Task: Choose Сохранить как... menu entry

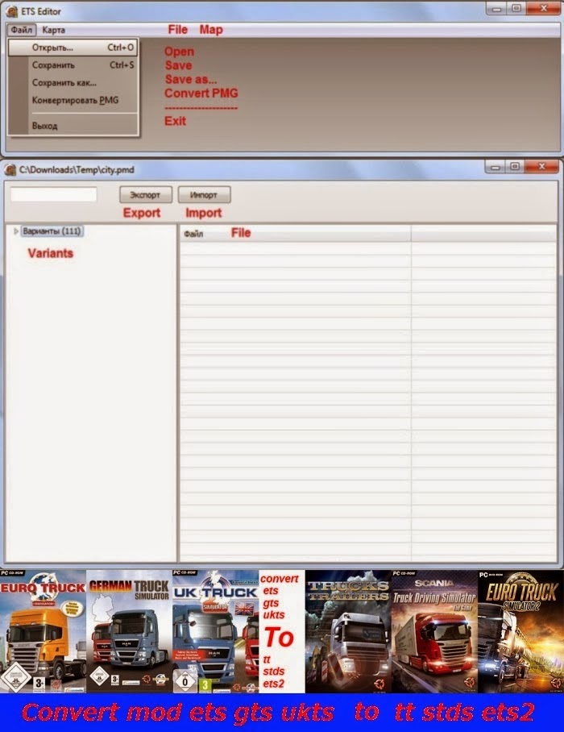Action: click(73, 82)
